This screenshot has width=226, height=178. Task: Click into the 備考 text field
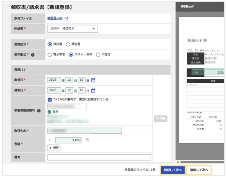pyautogui.click(x=99, y=157)
